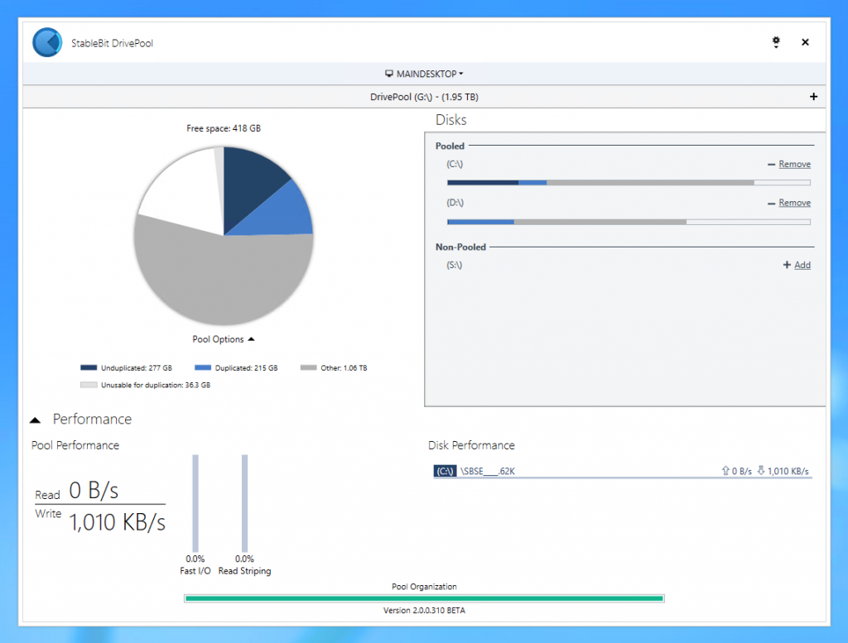Click the 'Disk Performance' heading

click(471, 445)
